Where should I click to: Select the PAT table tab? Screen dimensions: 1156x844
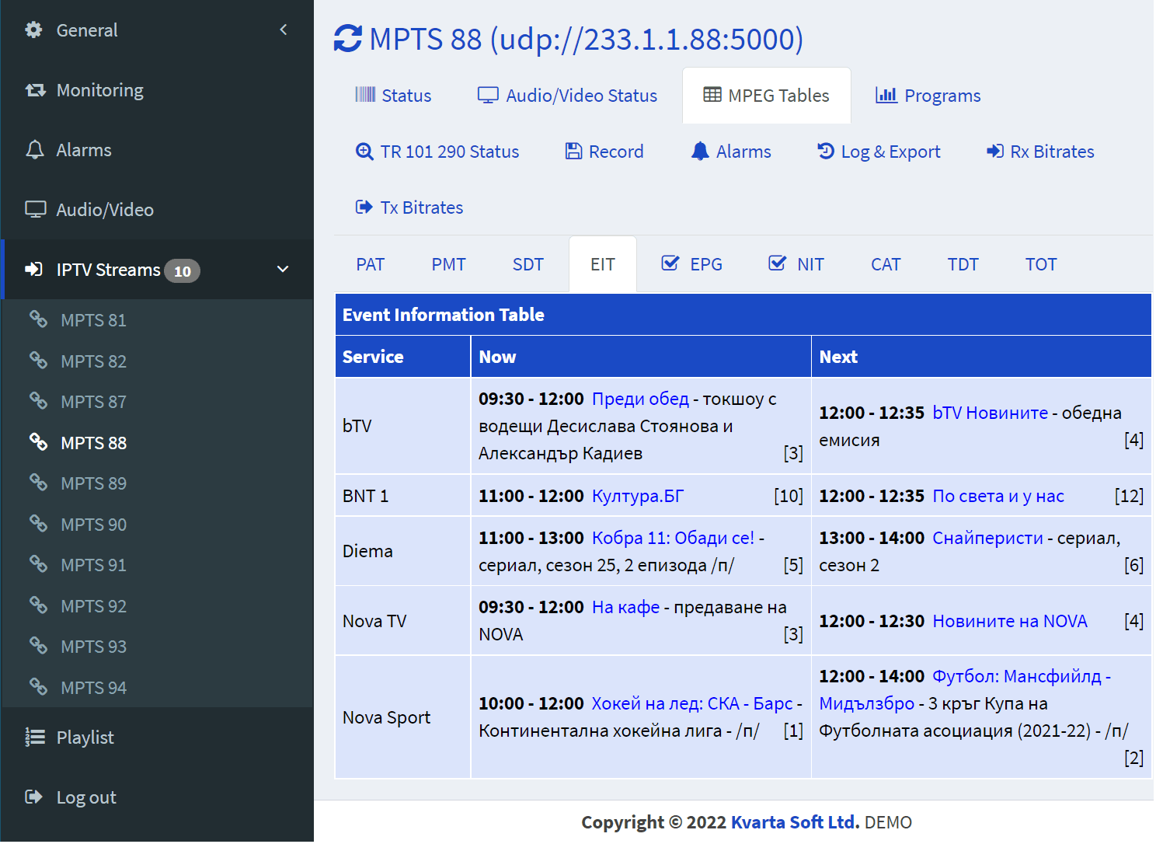(371, 264)
